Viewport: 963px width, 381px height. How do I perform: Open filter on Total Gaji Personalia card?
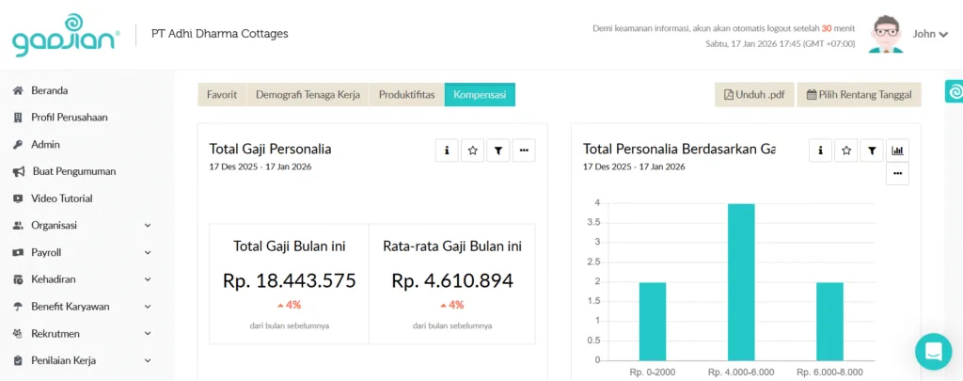coord(498,150)
